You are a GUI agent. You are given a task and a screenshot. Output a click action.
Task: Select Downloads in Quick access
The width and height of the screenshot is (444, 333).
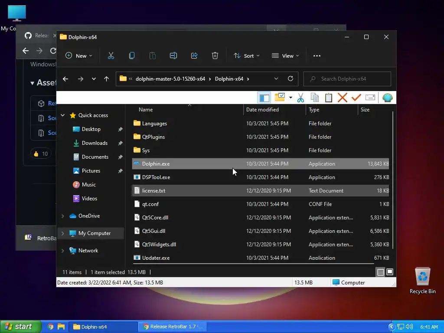point(95,143)
